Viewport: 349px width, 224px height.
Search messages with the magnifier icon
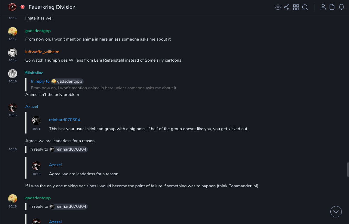point(305,7)
